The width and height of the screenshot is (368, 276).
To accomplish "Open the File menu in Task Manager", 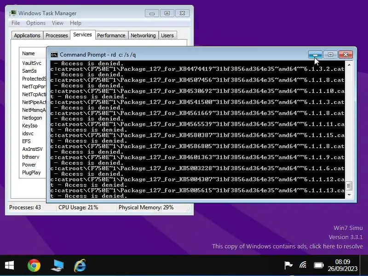I will 16,23.
